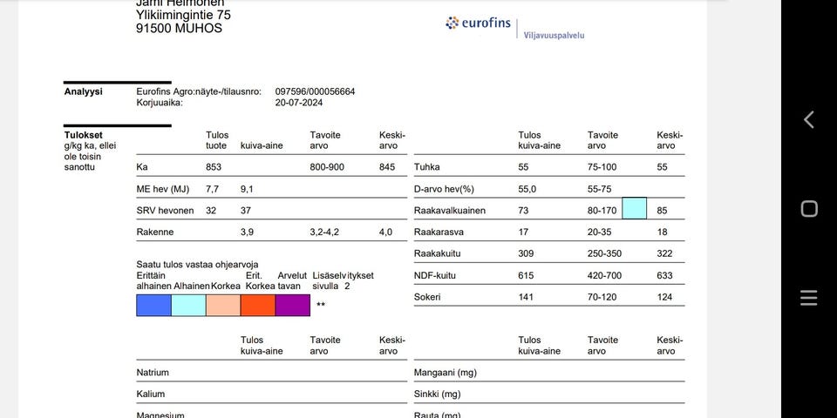Click the 'Analyysi' section heading
Viewport: 837px width, 418px height.
(x=84, y=91)
